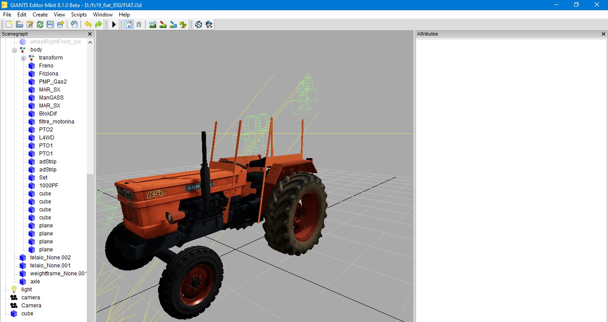Viewport: 608px width, 322px height.
Task: Select the 1000PF node
Action: (x=49, y=186)
